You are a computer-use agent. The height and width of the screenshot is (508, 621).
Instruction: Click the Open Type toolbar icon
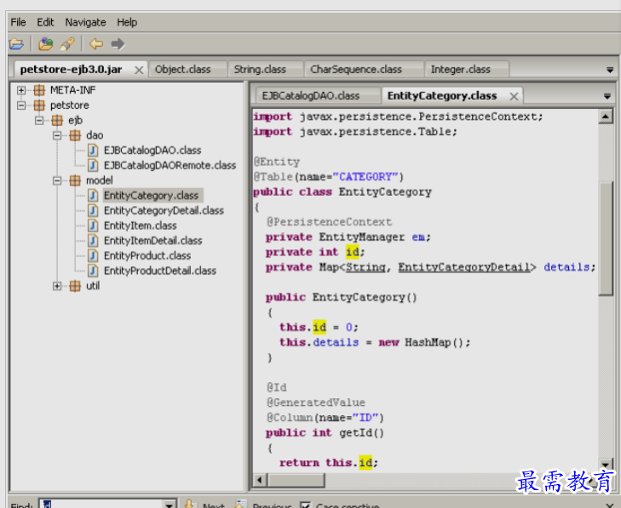(45, 44)
